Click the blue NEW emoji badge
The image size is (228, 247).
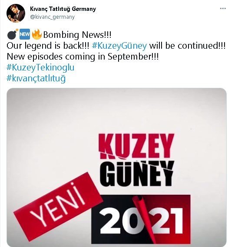(x=25, y=34)
